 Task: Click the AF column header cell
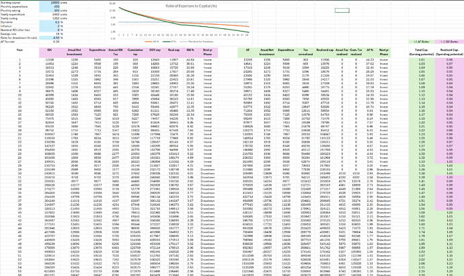coord(247,50)
